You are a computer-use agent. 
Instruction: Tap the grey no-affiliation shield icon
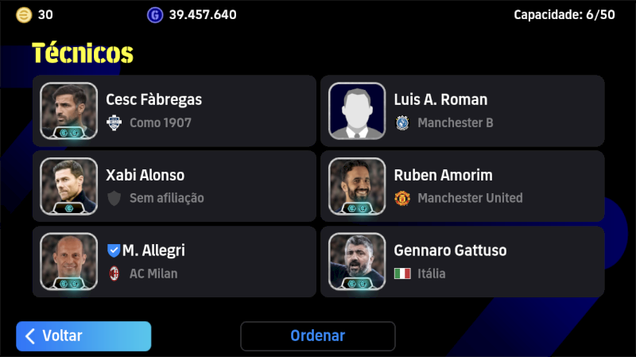(114, 198)
